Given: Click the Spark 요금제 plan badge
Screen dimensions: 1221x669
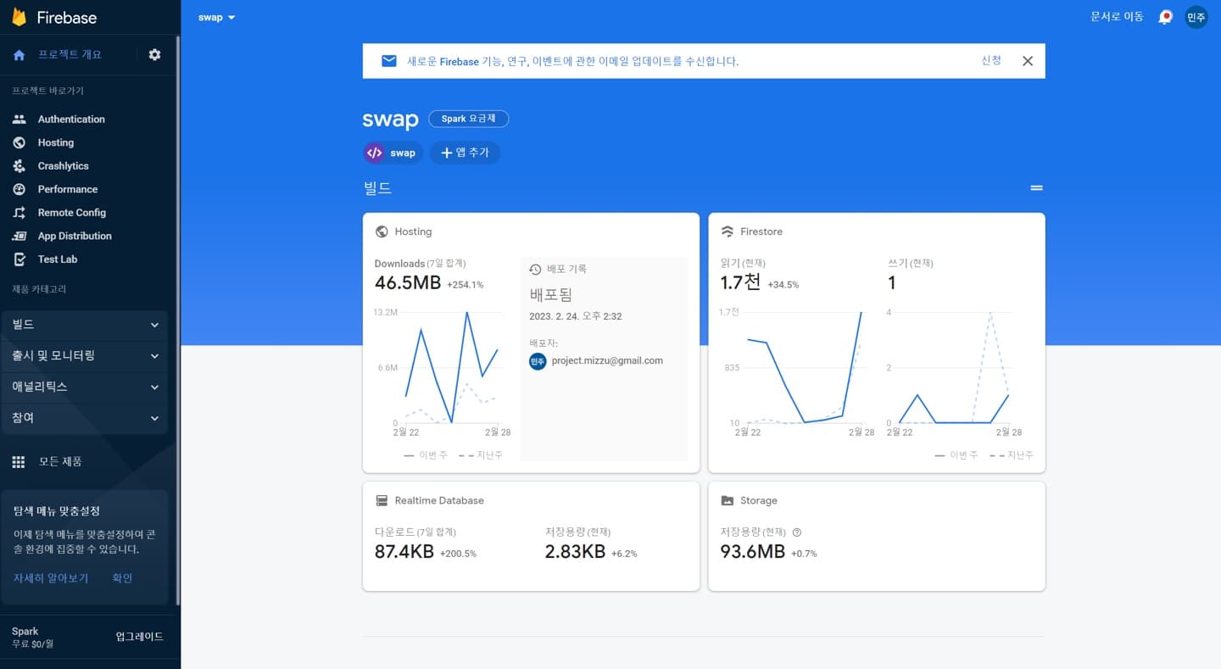Looking at the screenshot, I should (469, 119).
